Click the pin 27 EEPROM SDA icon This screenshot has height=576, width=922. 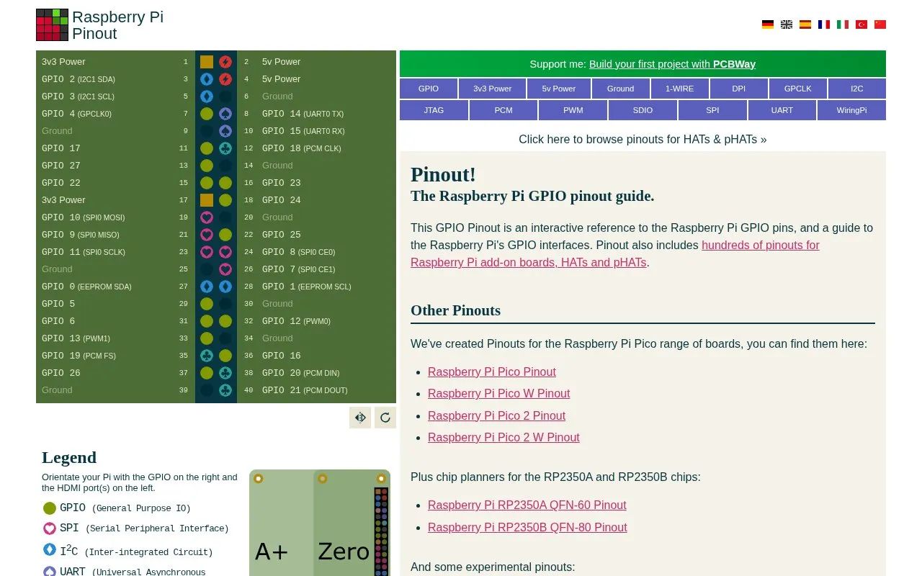click(x=207, y=287)
